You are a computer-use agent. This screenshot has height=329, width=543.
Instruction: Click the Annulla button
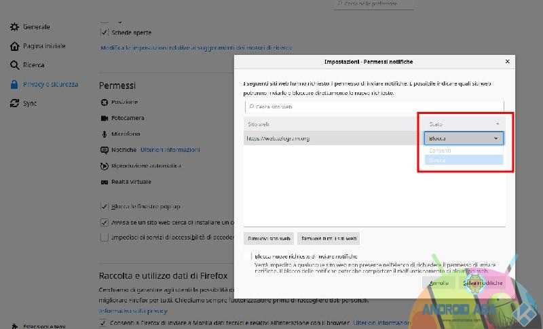[x=438, y=282]
